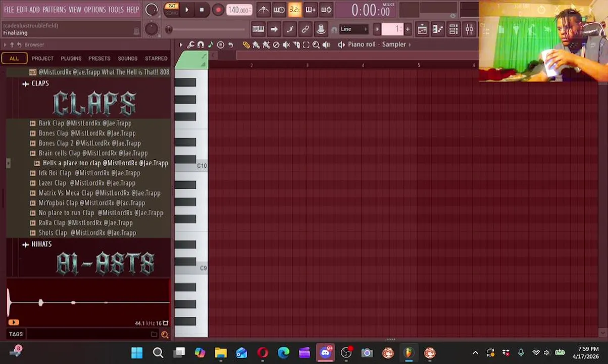The height and width of the screenshot is (364, 608).
Task: Toggle the record button
Action: click(218, 10)
